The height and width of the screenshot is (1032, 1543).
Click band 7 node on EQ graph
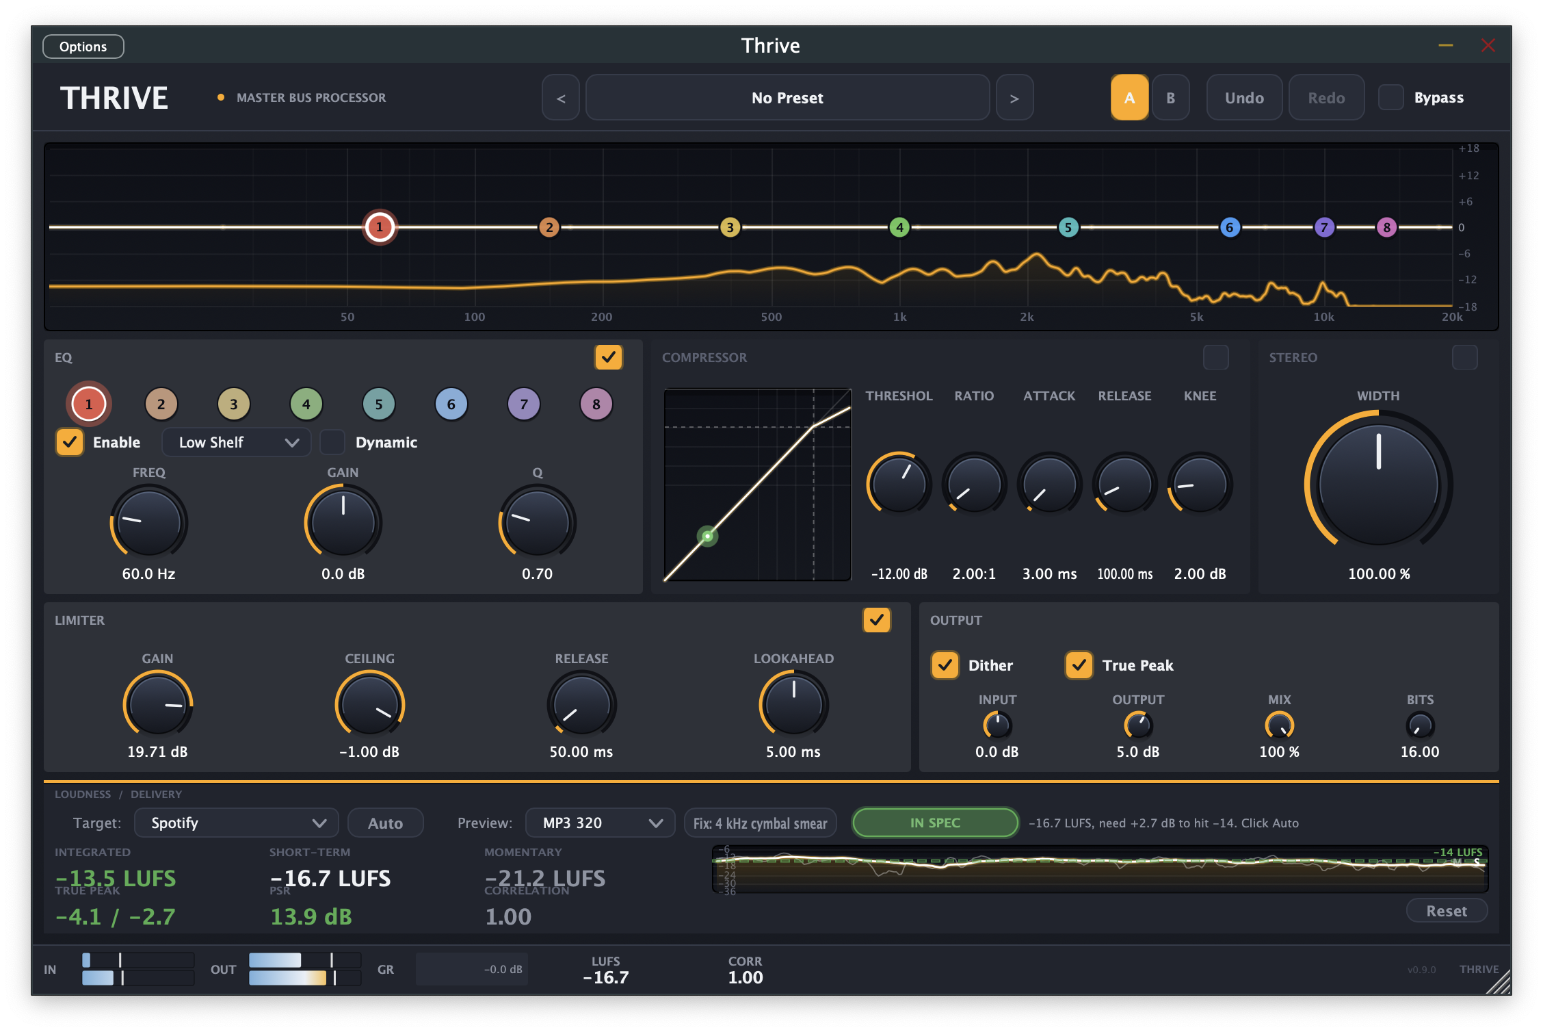coord(1324,227)
